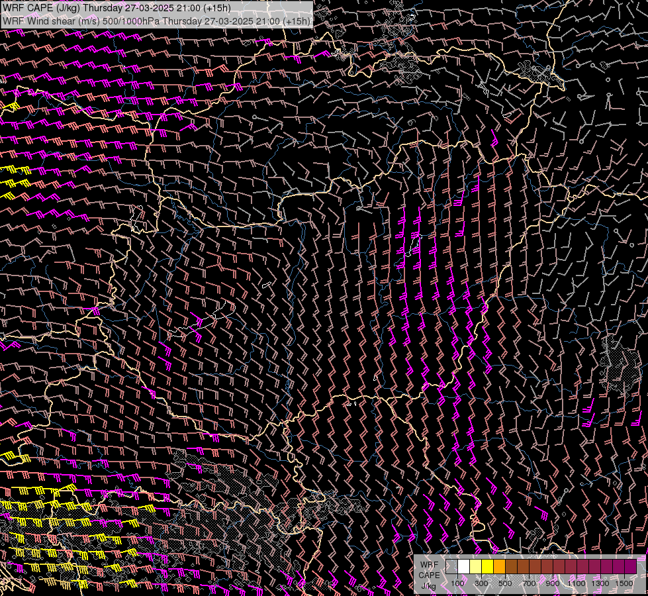Screen dimensions: 648x596
Task: Click the legend value 1500
Action: (624, 583)
